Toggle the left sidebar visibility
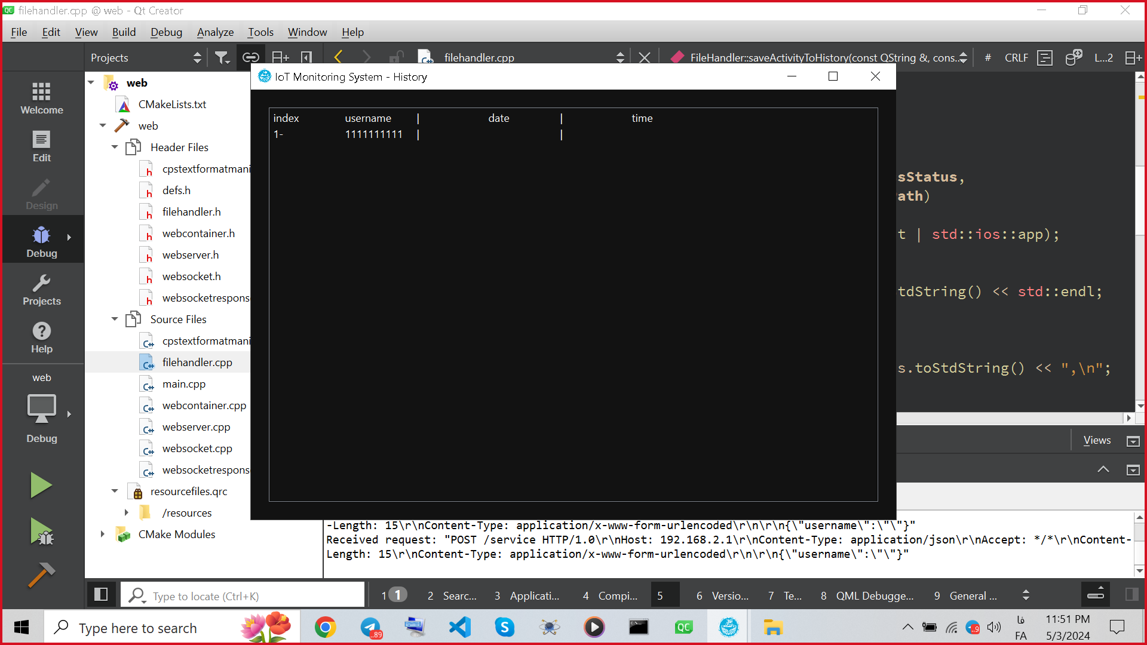The image size is (1147, 645). 100,595
